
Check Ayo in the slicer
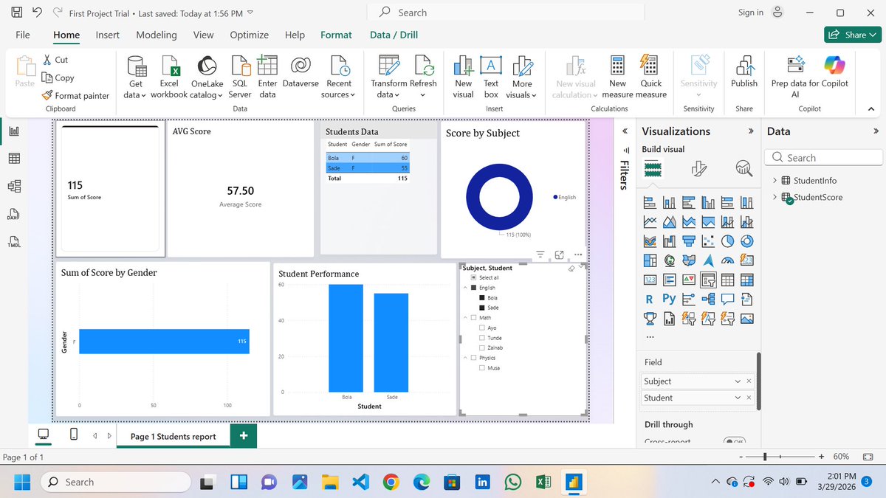(x=482, y=328)
